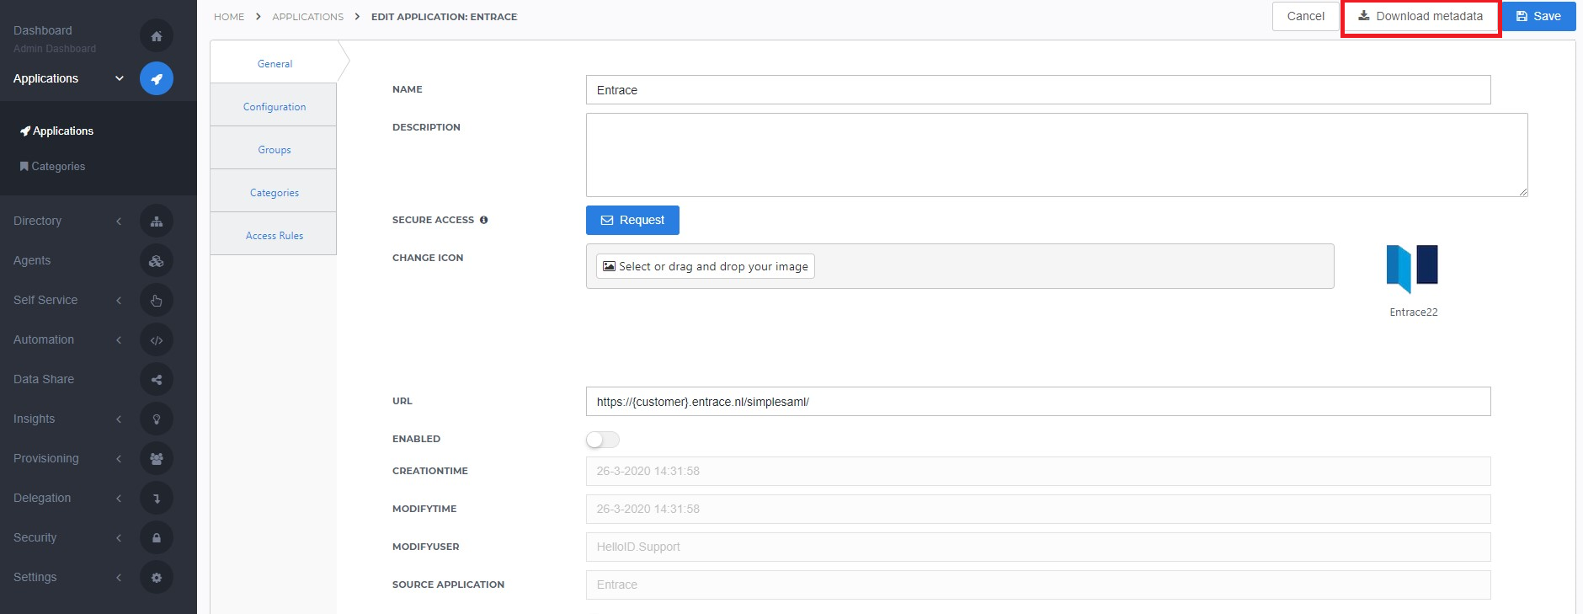
Task: Expand the Directory menu chevron
Action: [119, 222]
